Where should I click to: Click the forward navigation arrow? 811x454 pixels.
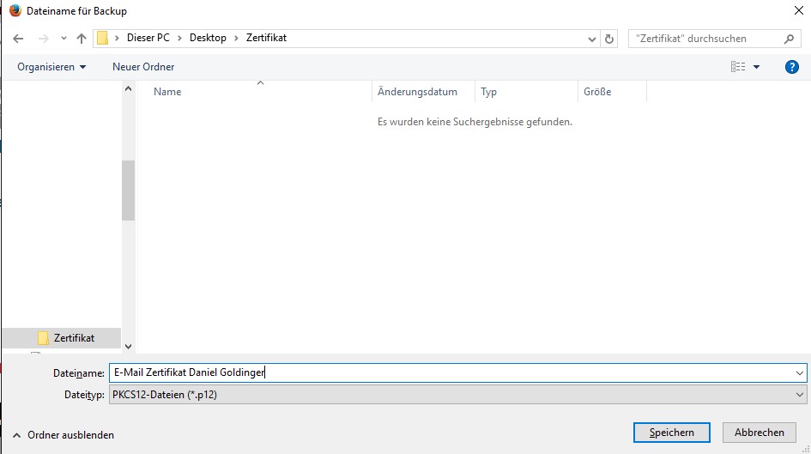[44, 39]
